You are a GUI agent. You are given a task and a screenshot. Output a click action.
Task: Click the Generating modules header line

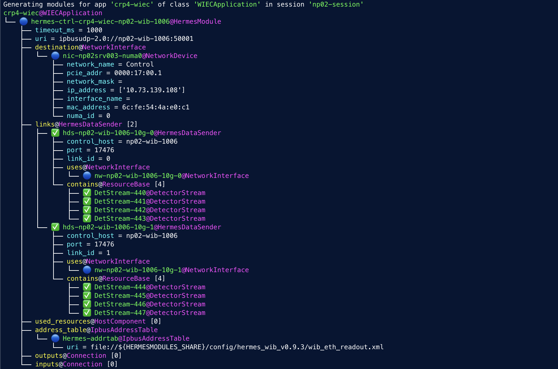click(184, 4)
